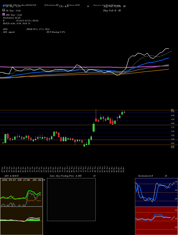Click the 'SI 14/3: 61.91 / 69.82' value
178x235 pixels.
[27, 21]
